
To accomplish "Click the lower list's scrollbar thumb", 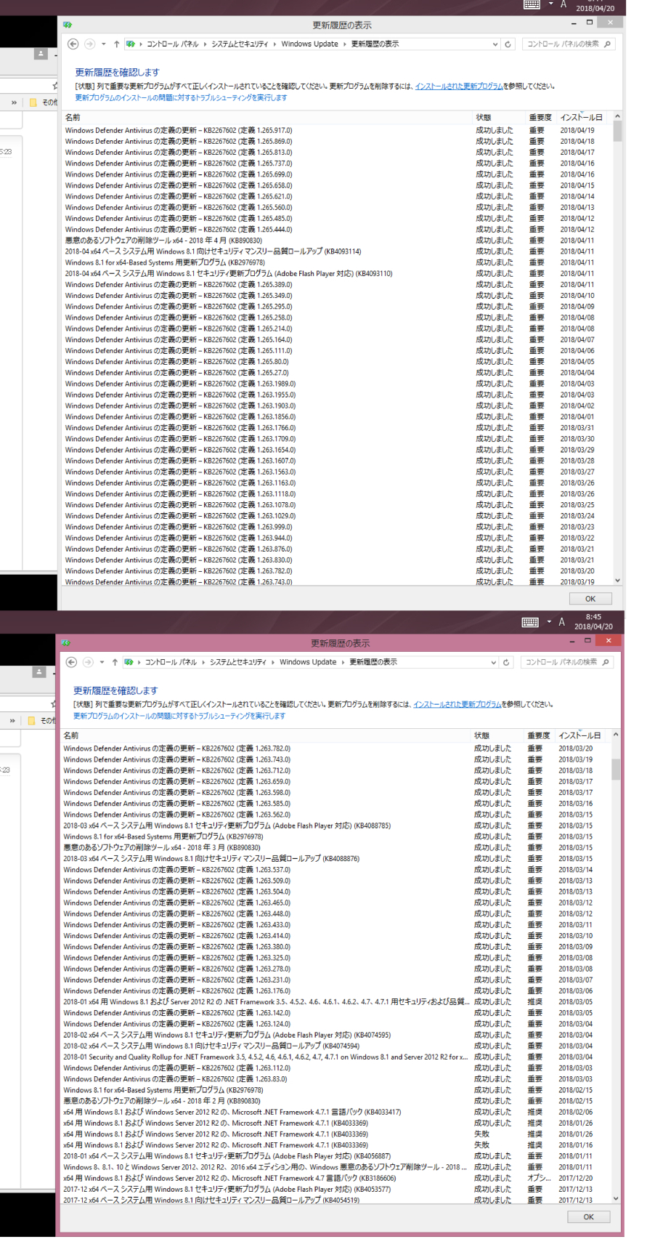I will 616,770.
